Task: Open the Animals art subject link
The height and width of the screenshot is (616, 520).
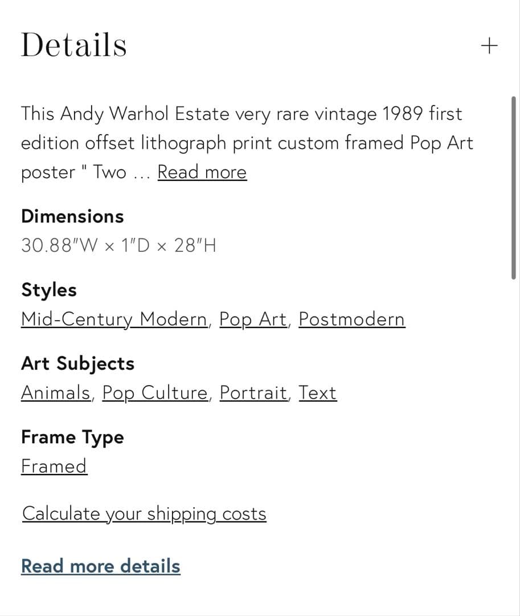Action: [x=55, y=393]
